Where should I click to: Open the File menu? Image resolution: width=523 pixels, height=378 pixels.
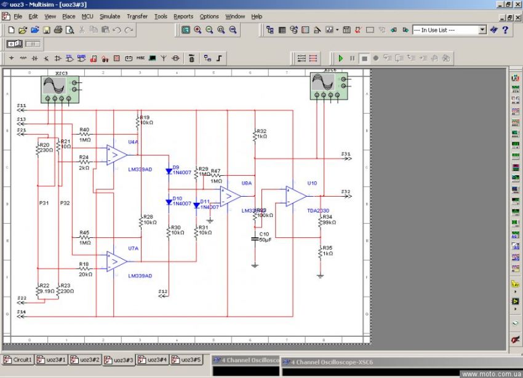pos(18,17)
